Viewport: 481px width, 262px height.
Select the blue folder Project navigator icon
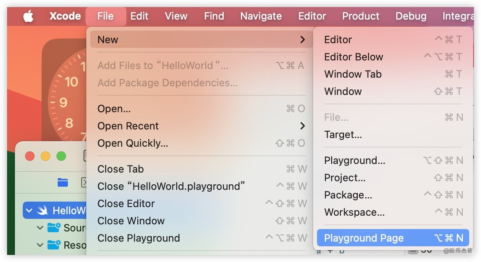62,182
